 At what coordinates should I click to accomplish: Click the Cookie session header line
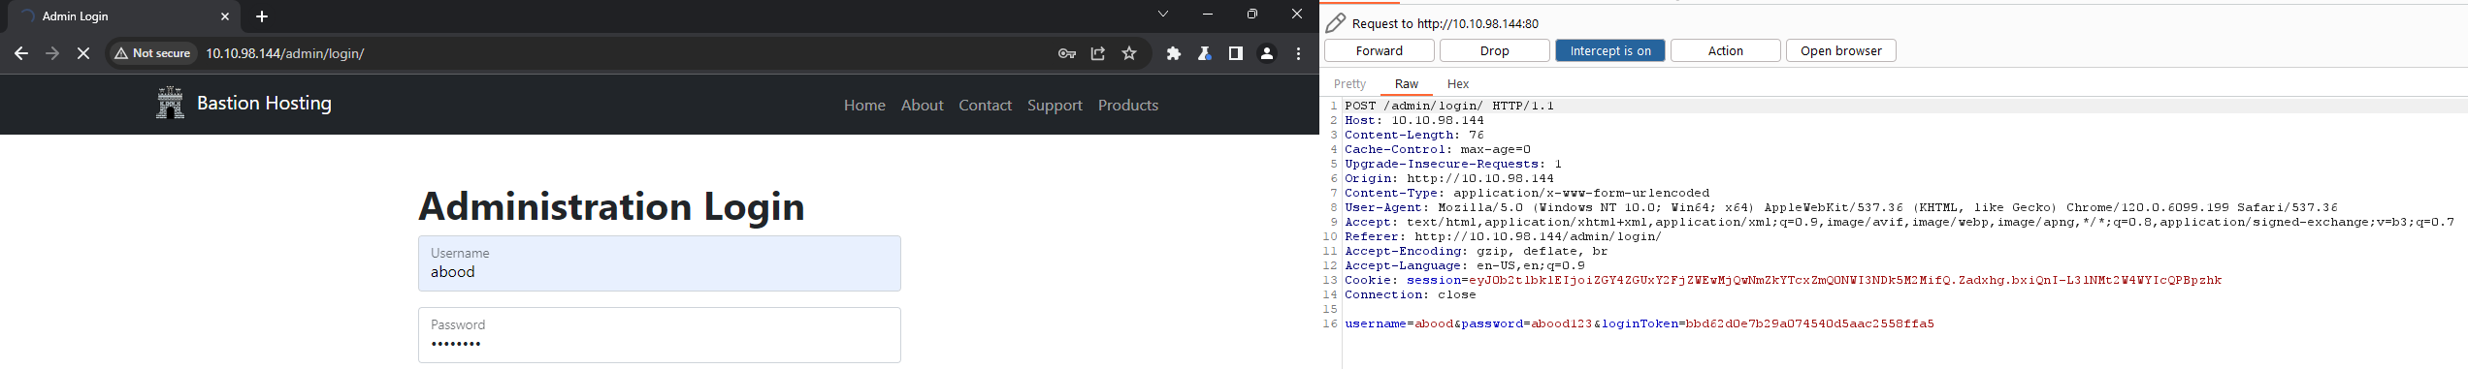click(1783, 280)
